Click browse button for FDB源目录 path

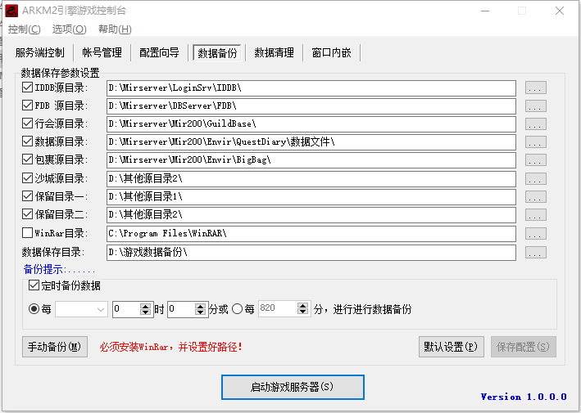[535, 106]
